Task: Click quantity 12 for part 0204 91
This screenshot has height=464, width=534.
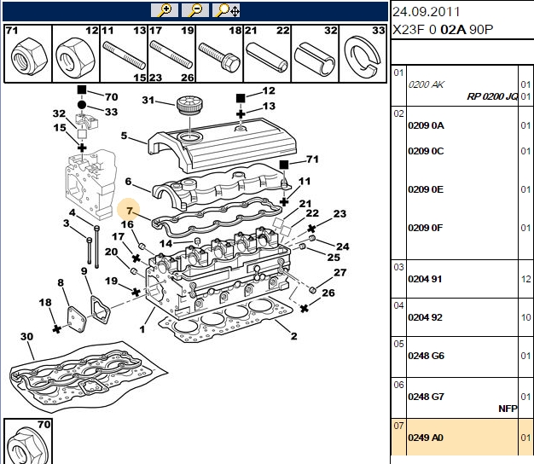Action: (x=525, y=279)
